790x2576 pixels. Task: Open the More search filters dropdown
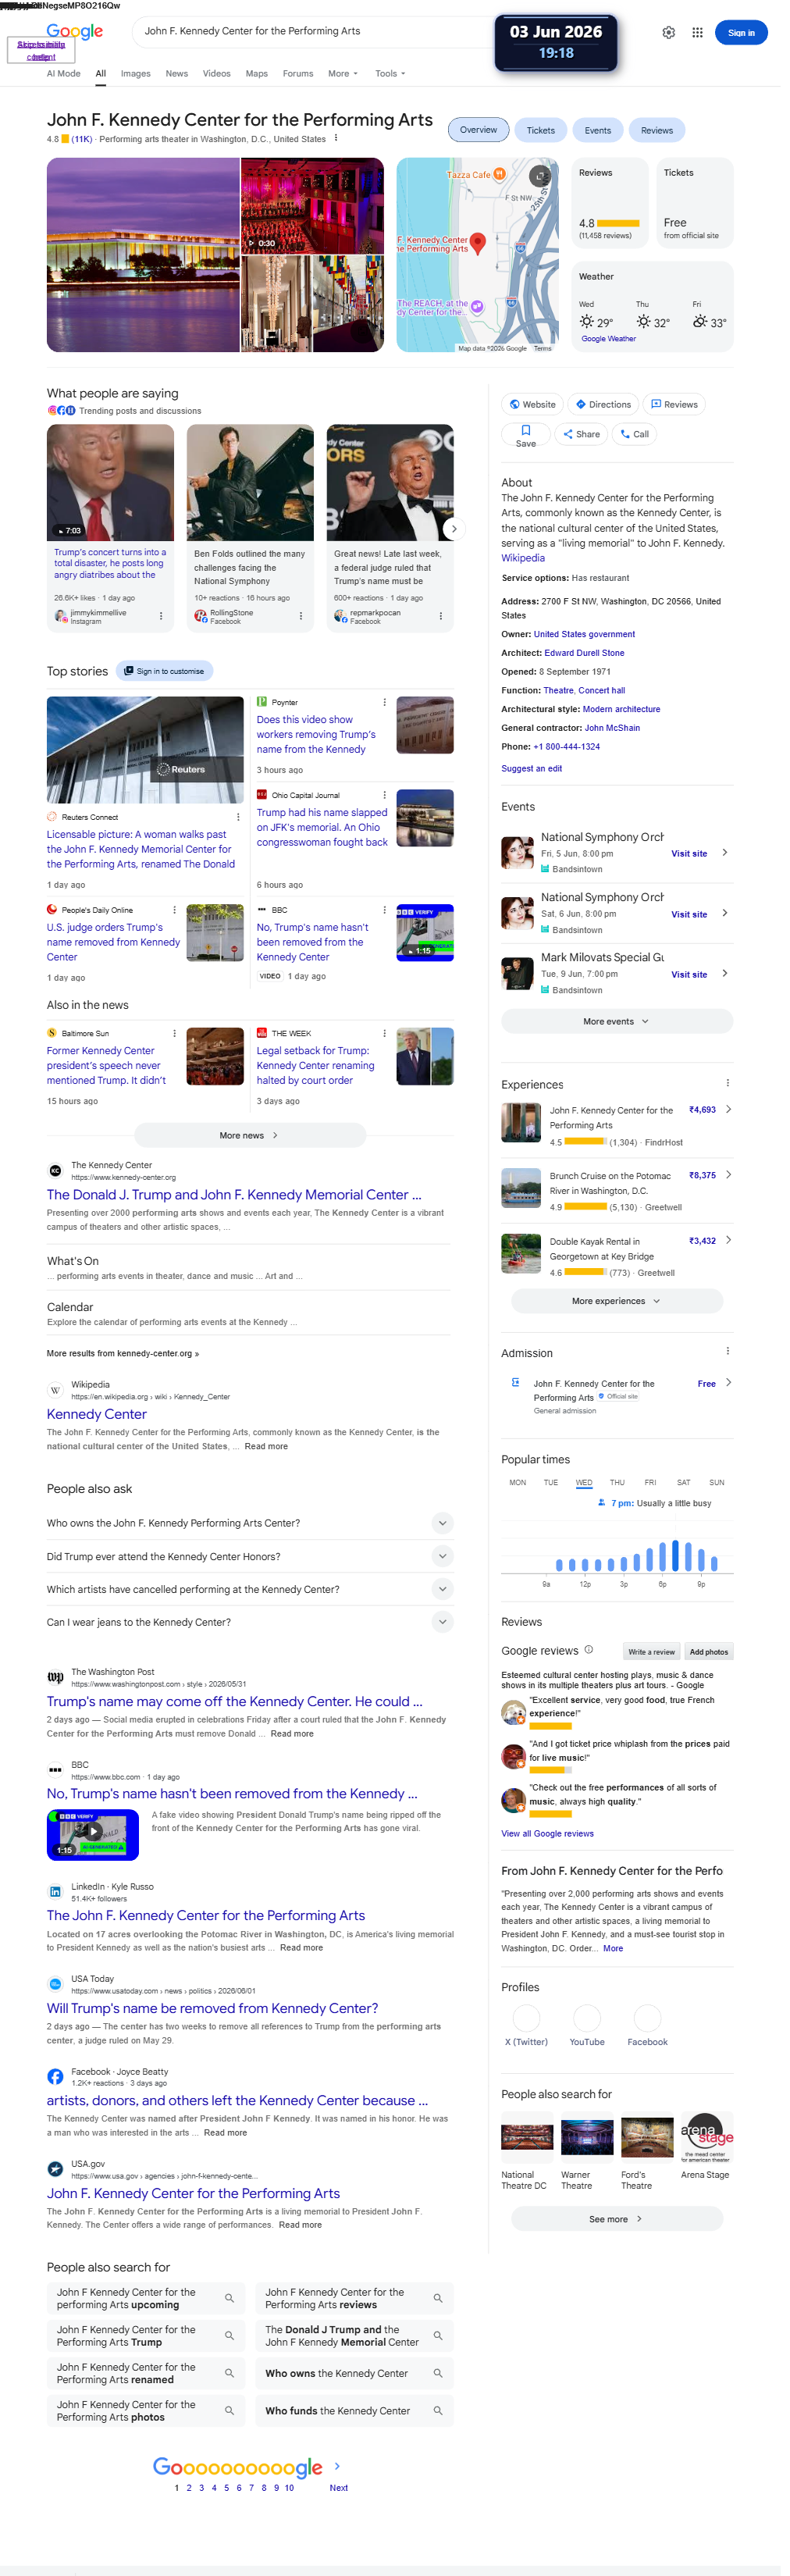click(342, 74)
